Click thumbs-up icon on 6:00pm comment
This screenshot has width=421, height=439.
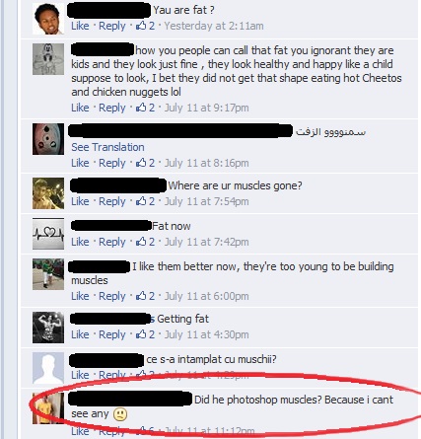[x=141, y=296]
